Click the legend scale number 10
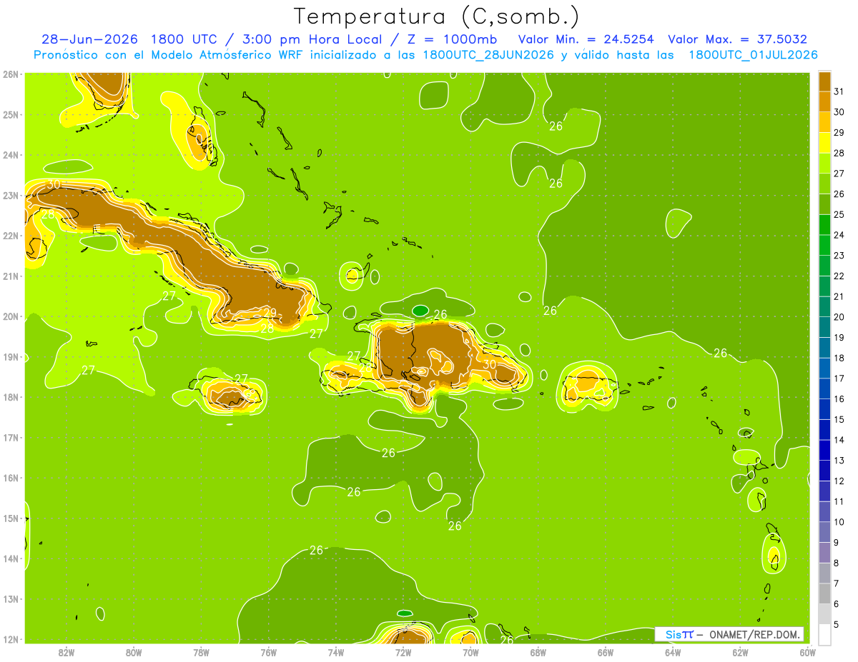Viewport: 858px width, 662px height. click(x=839, y=522)
